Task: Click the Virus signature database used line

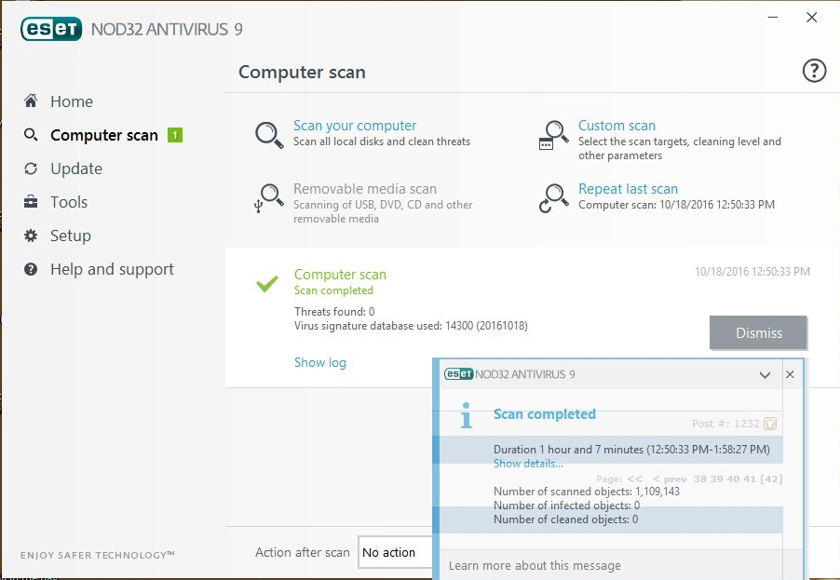Action: tap(411, 326)
